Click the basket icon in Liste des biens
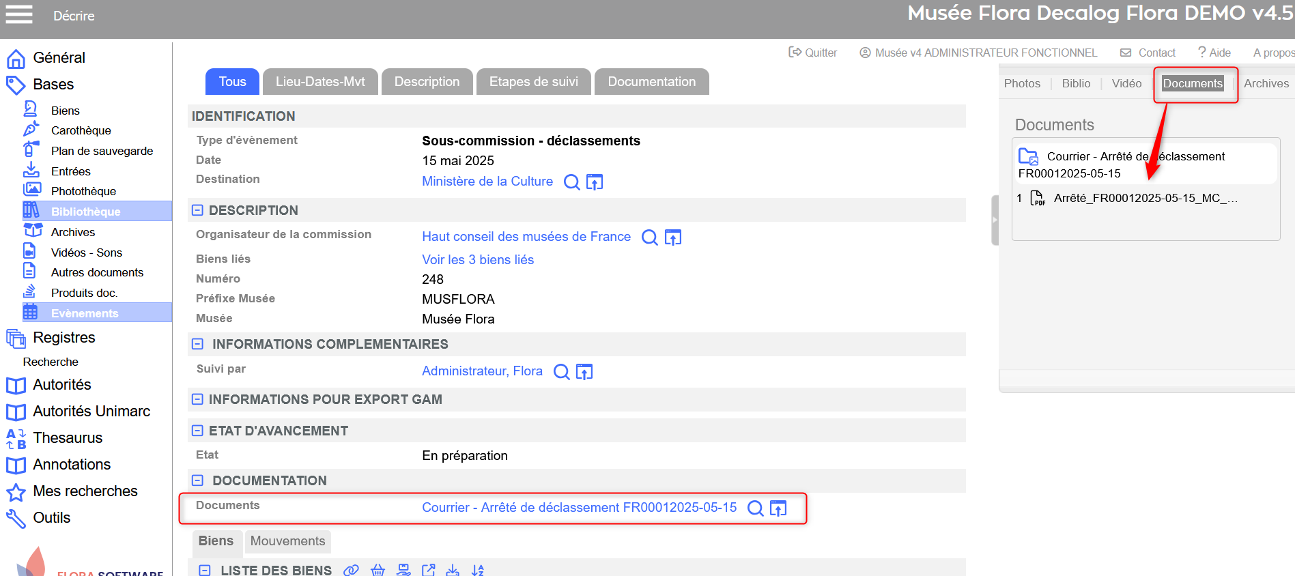Viewport: 1295px width, 576px height. (x=378, y=571)
